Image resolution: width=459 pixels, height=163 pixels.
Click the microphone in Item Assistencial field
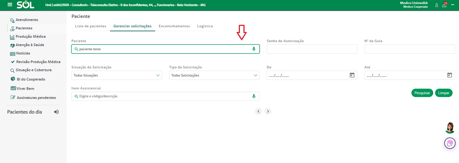pos(254,96)
